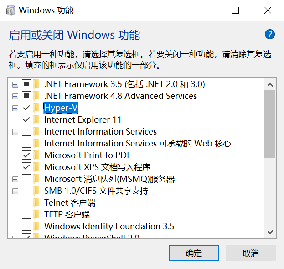Enable the TFTP 客户端 checkbox
This screenshot has height=269, width=284.
pos(26,215)
